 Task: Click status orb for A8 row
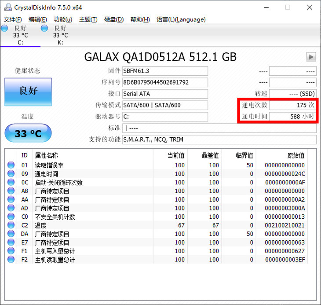[11, 191]
